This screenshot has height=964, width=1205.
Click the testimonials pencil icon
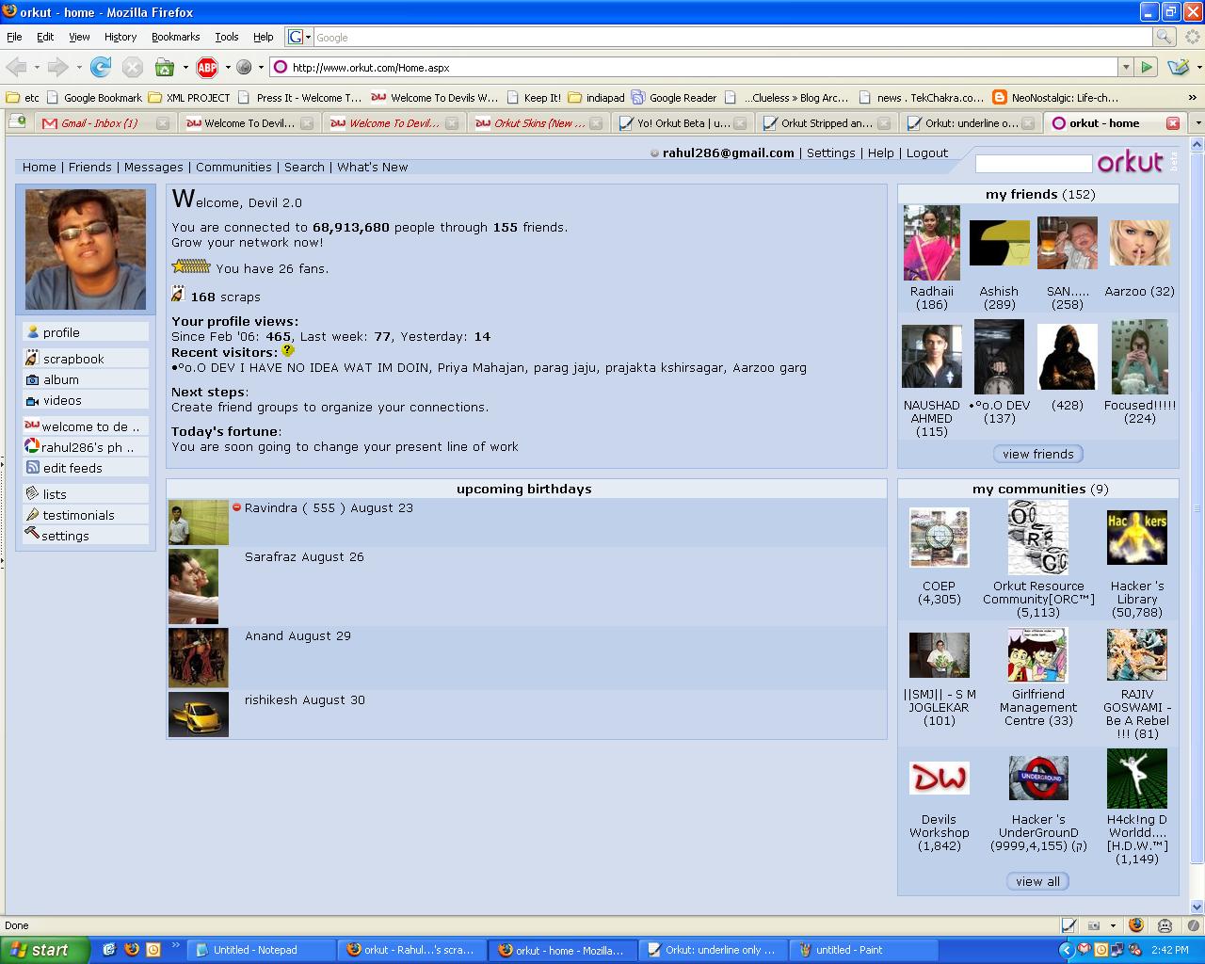coord(32,514)
